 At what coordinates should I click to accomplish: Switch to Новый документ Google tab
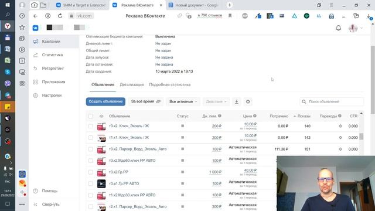[193, 5]
